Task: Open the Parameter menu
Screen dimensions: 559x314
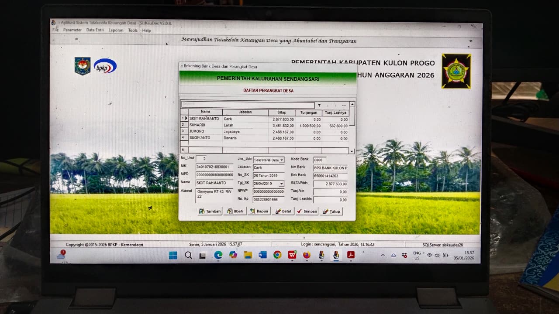Action: tap(72, 31)
